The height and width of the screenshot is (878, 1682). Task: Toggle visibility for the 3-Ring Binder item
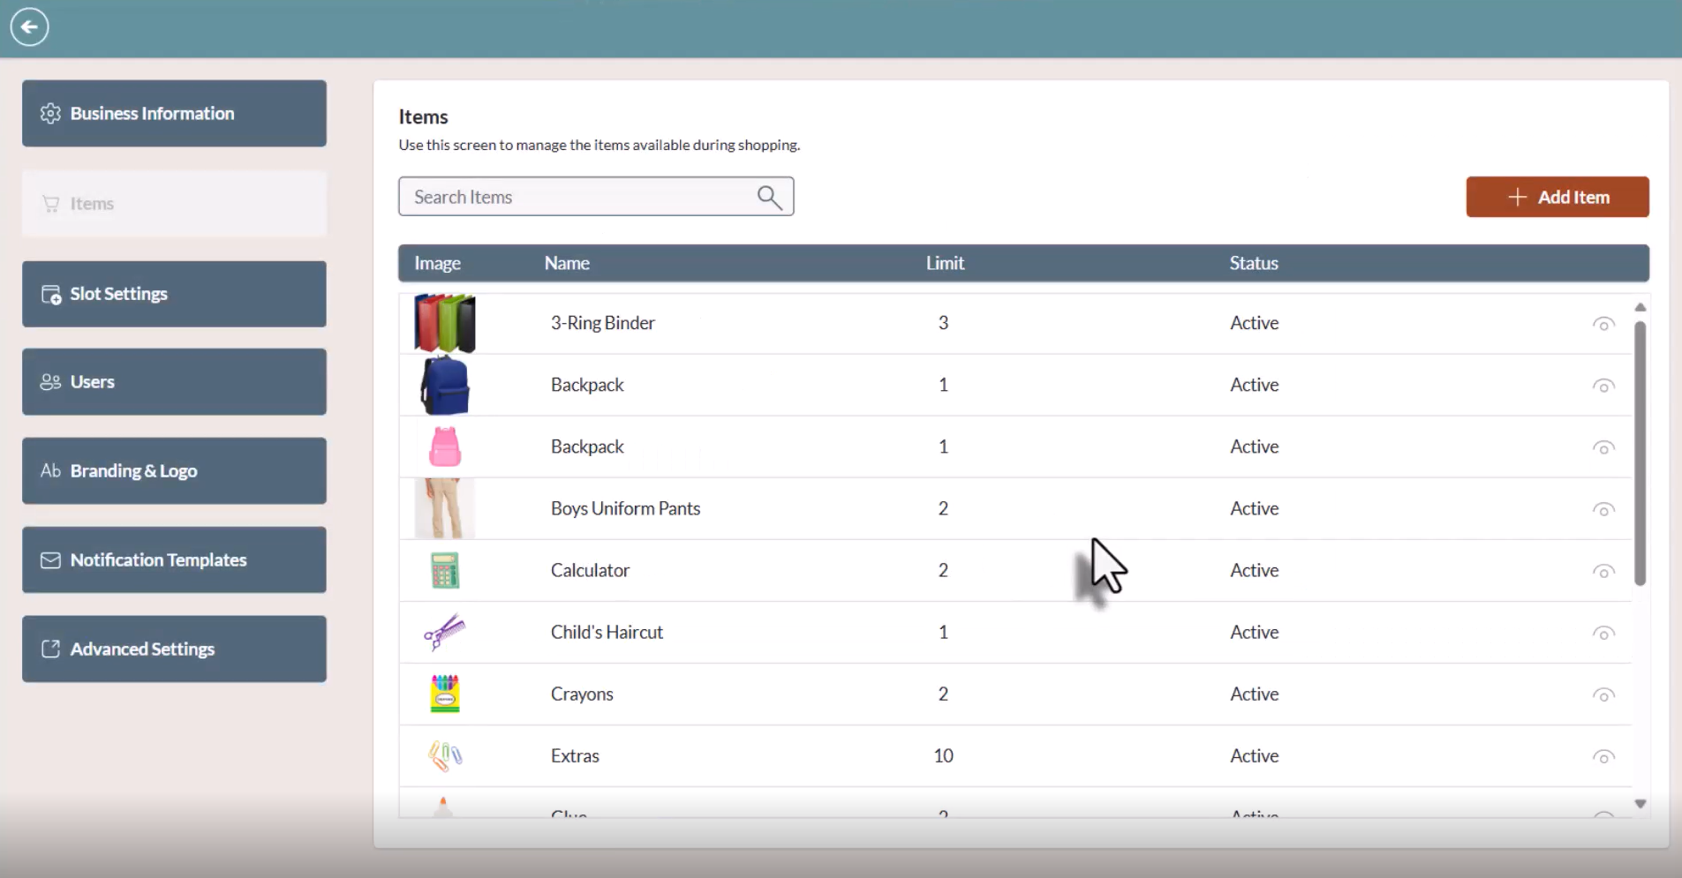click(x=1603, y=323)
